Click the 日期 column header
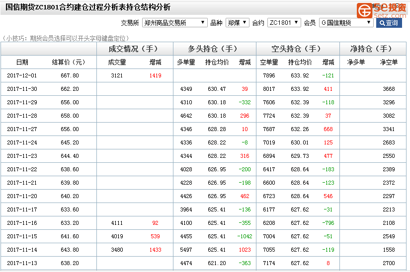Screen dimensions: 410x272 [x=22, y=62]
